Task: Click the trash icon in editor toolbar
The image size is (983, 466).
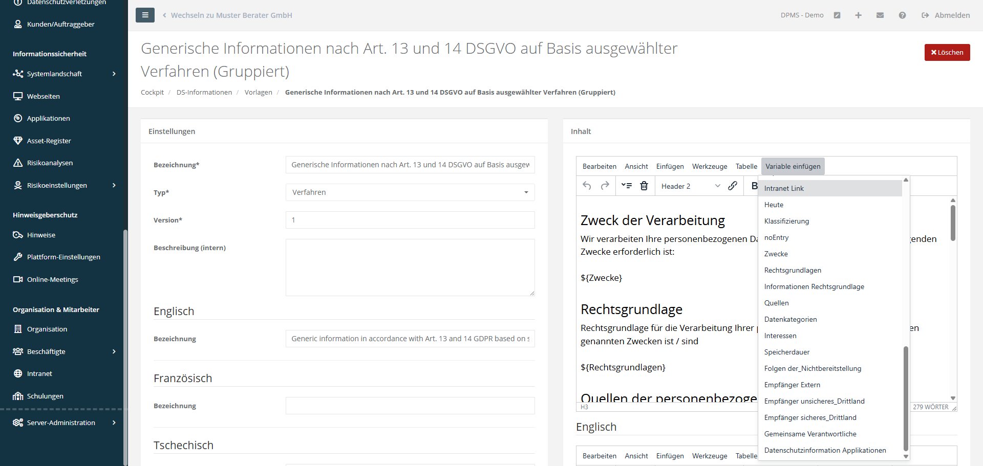Action: pos(644,186)
